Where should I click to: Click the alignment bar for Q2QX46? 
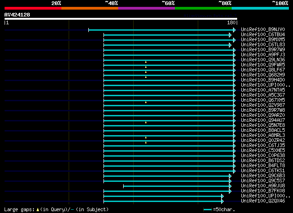(x=163, y=202)
